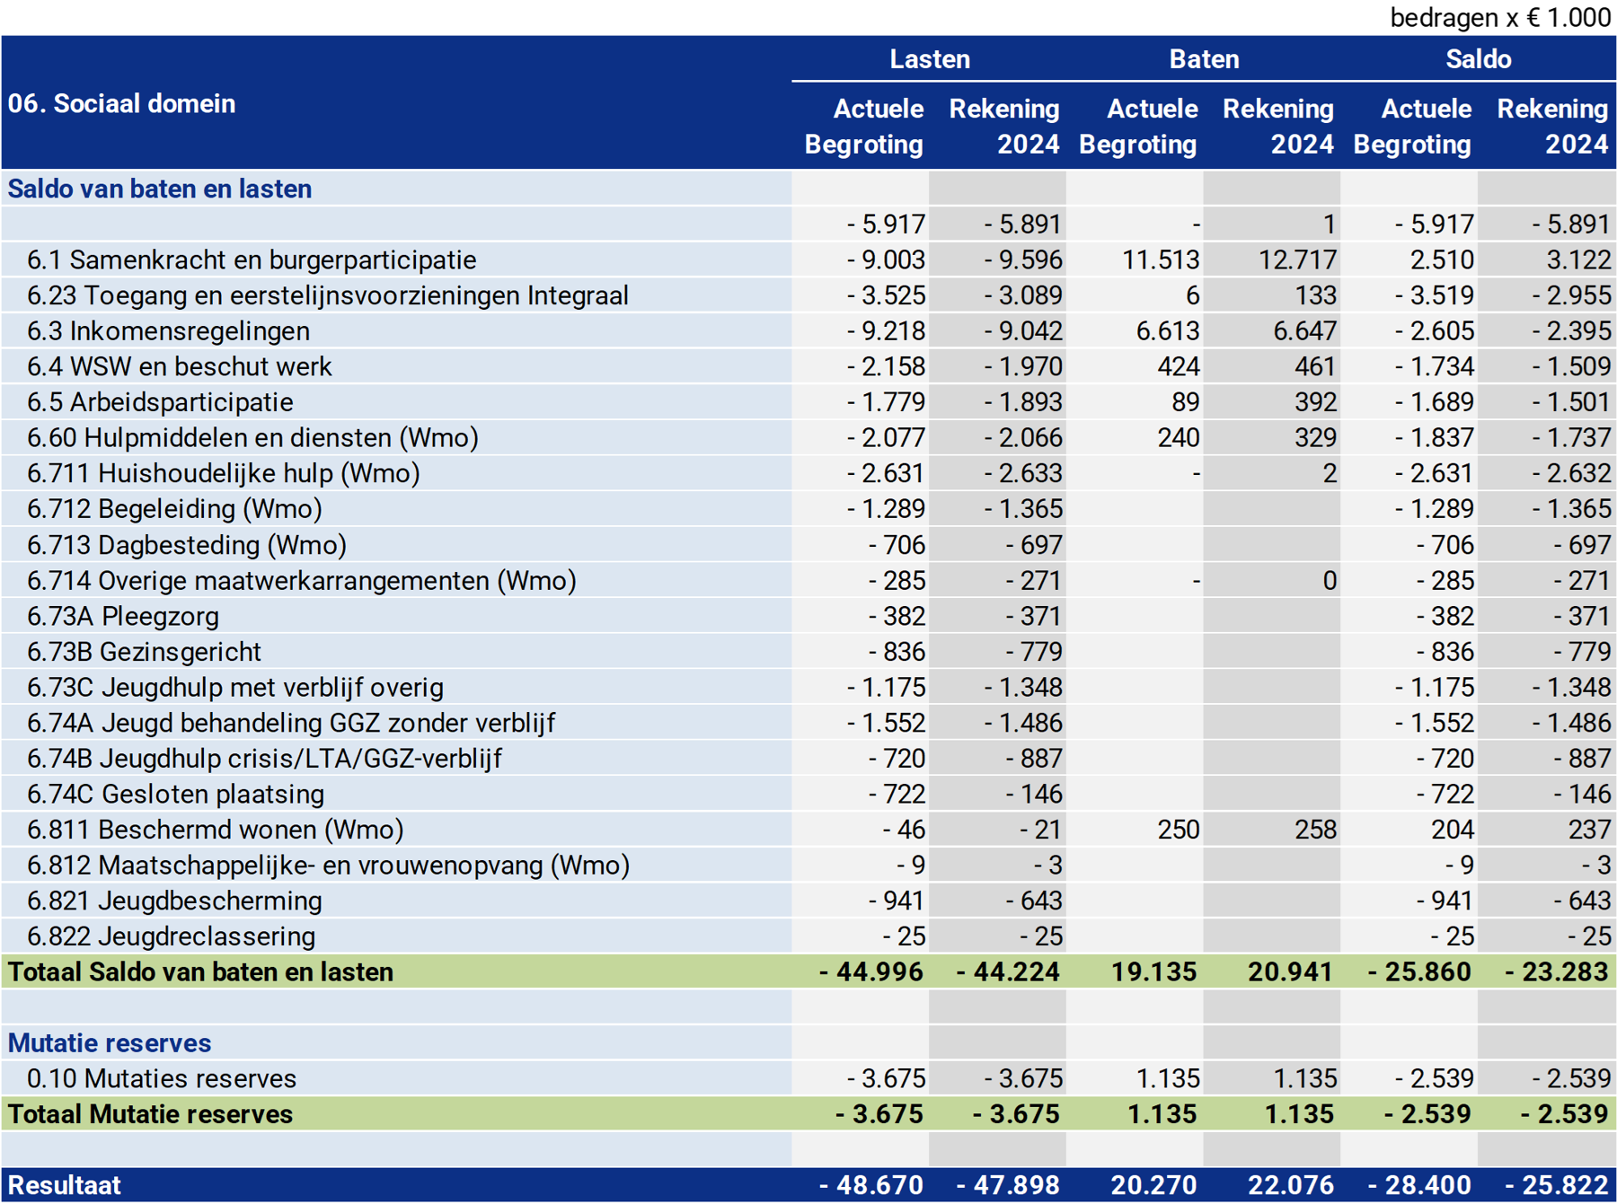This screenshot has height=1204, width=1617.
Task: Click the 'Totaal Saldo van baten en lasten' row label
Action: (200, 972)
